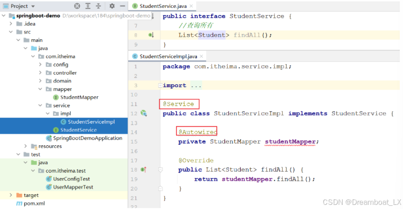Viewport: 403px width, 209px height.
Task: Expand the target folder
Action: tap(11, 195)
